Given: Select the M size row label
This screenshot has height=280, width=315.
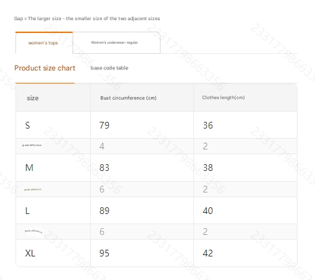Looking at the screenshot, I should 29,168.
